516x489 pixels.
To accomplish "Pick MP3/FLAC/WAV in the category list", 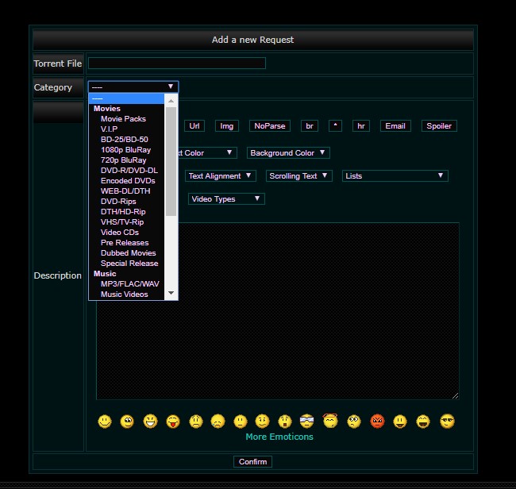I will pos(129,284).
